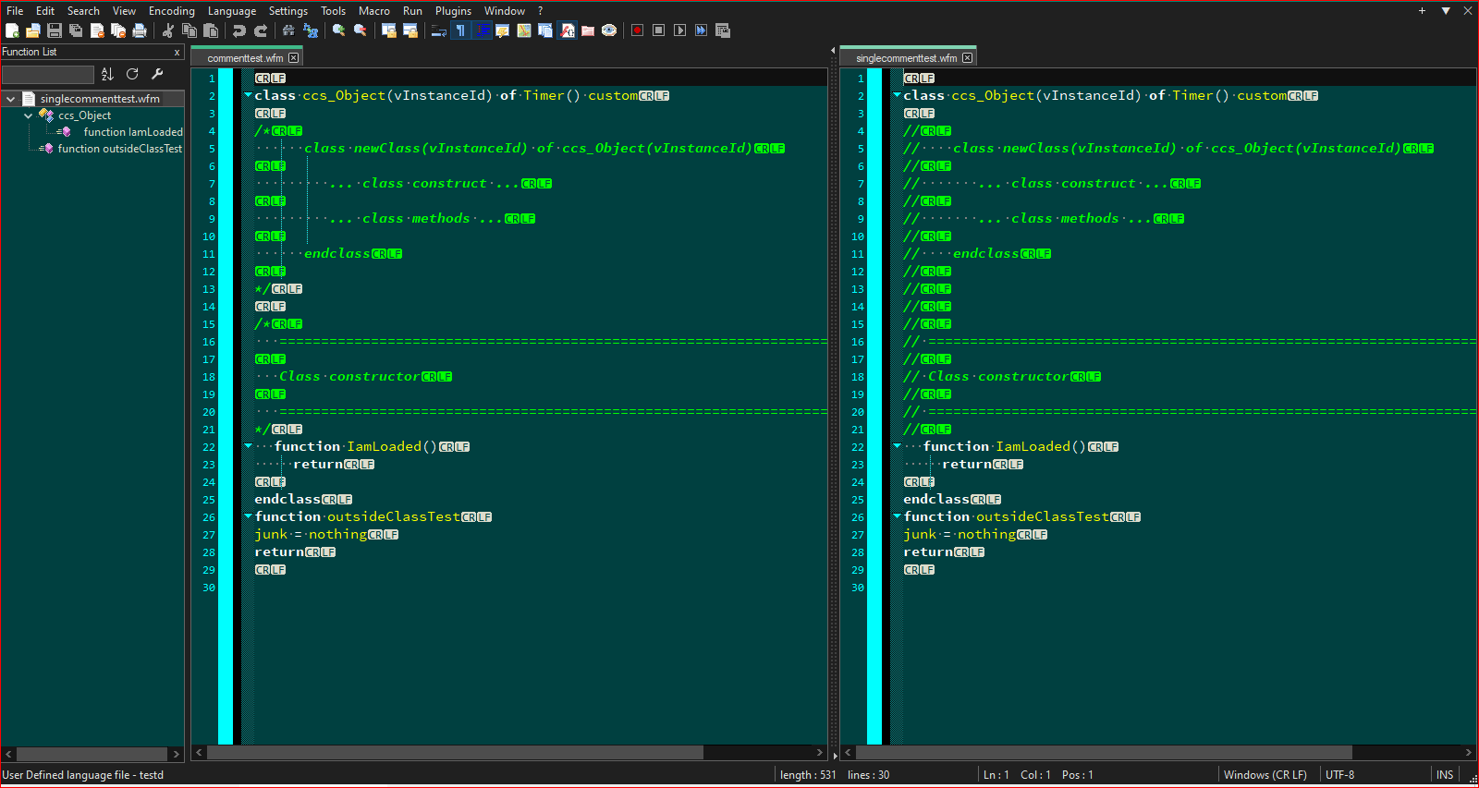Fold function outsideClassTest at line 26, right editor

click(x=897, y=516)
